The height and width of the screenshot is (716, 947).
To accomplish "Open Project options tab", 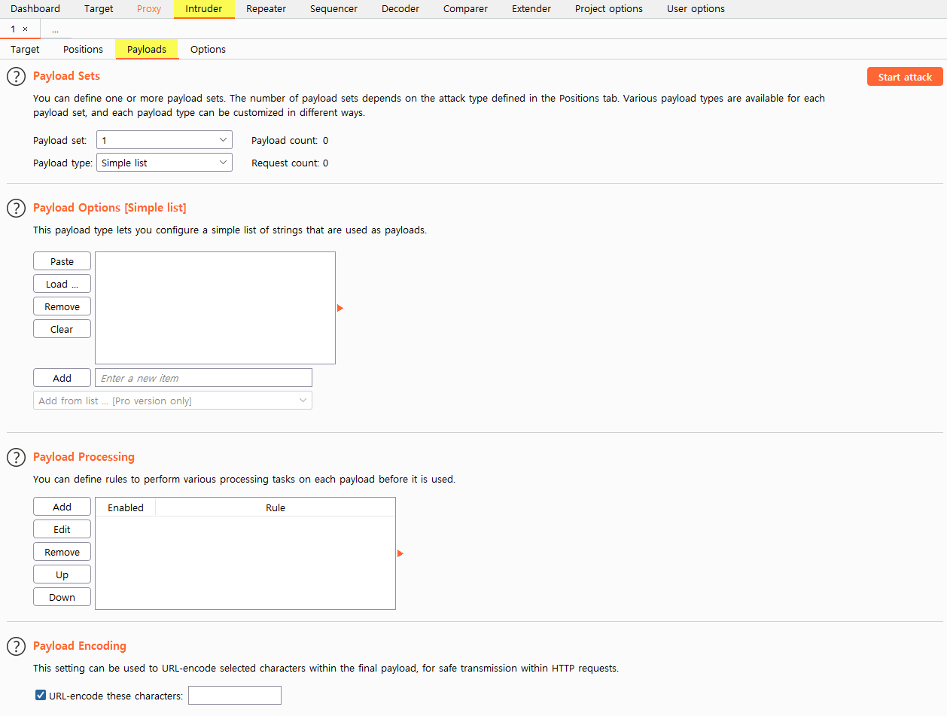I will coord(609,9).
